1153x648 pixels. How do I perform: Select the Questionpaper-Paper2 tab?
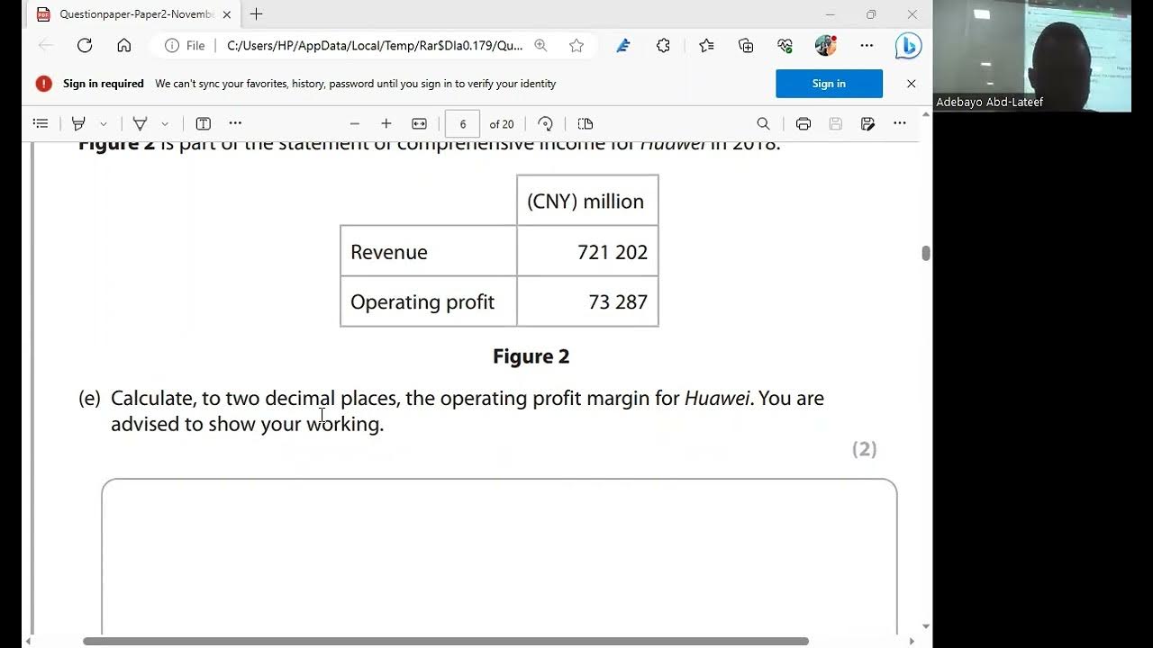point(133,14)
